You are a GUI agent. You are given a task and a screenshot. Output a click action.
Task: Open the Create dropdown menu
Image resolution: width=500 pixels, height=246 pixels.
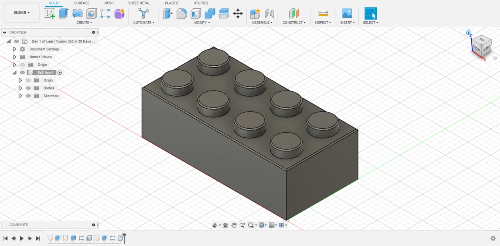coord(84,22)
